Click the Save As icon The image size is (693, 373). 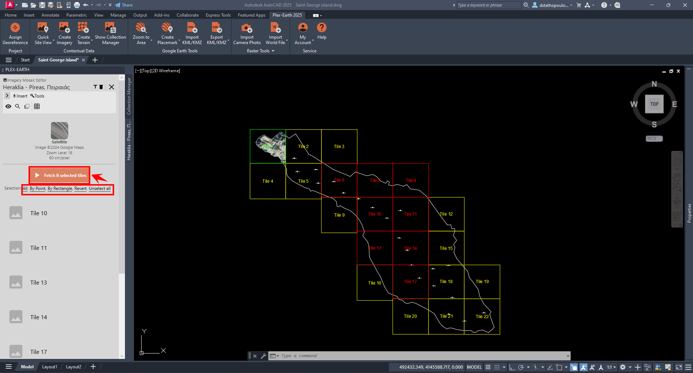click(x=51, y=5)
